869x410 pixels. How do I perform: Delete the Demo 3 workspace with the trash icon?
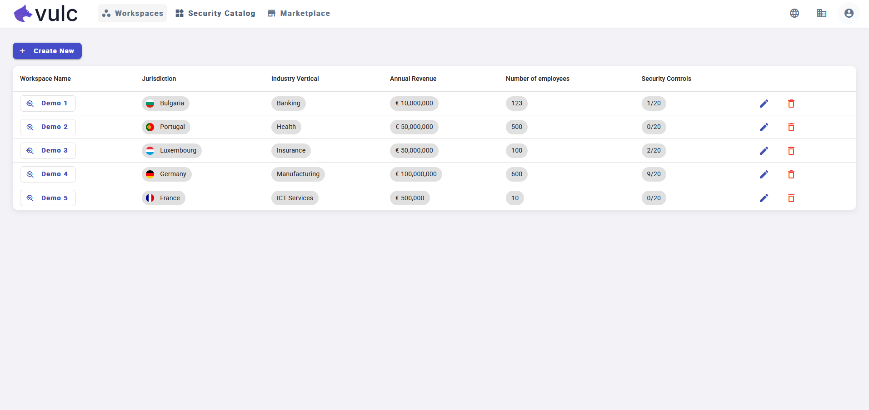[791, 151]
